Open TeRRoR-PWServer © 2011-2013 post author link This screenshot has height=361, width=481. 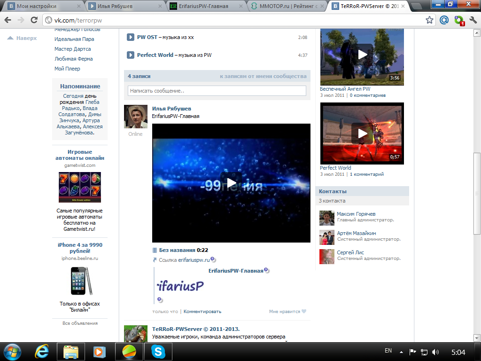pos(196,329)
